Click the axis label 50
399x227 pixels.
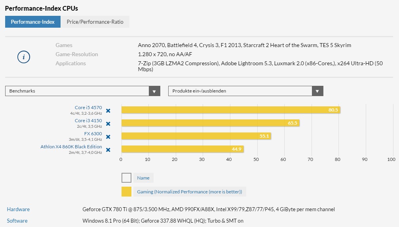pyautogui.click(x=256, y=159)
